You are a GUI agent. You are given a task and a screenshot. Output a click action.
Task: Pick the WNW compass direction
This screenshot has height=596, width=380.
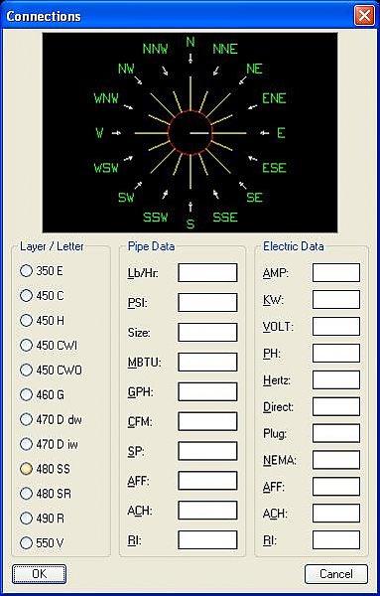click(x=106, y=98)
